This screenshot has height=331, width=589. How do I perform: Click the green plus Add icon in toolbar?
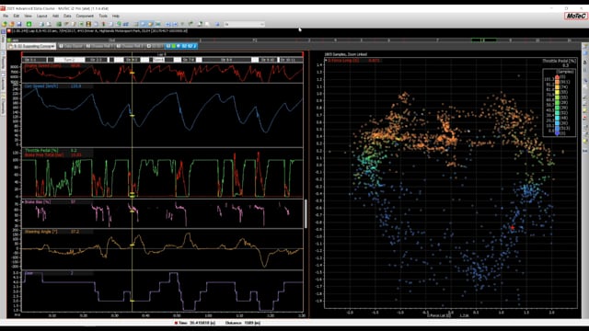pos(29,24)
